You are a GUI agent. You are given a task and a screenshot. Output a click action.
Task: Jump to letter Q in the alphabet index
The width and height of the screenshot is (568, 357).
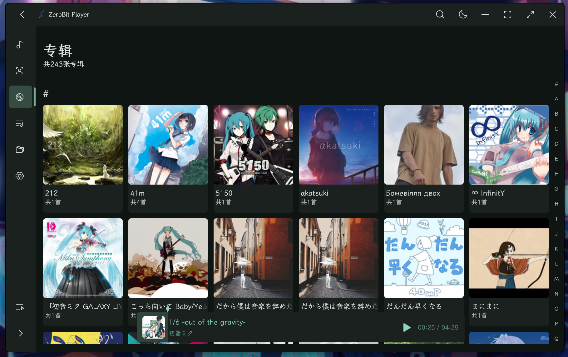556,339
